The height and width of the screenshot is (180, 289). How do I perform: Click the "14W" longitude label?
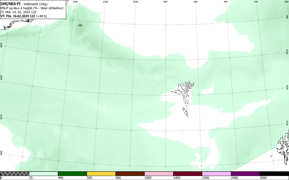75,2
